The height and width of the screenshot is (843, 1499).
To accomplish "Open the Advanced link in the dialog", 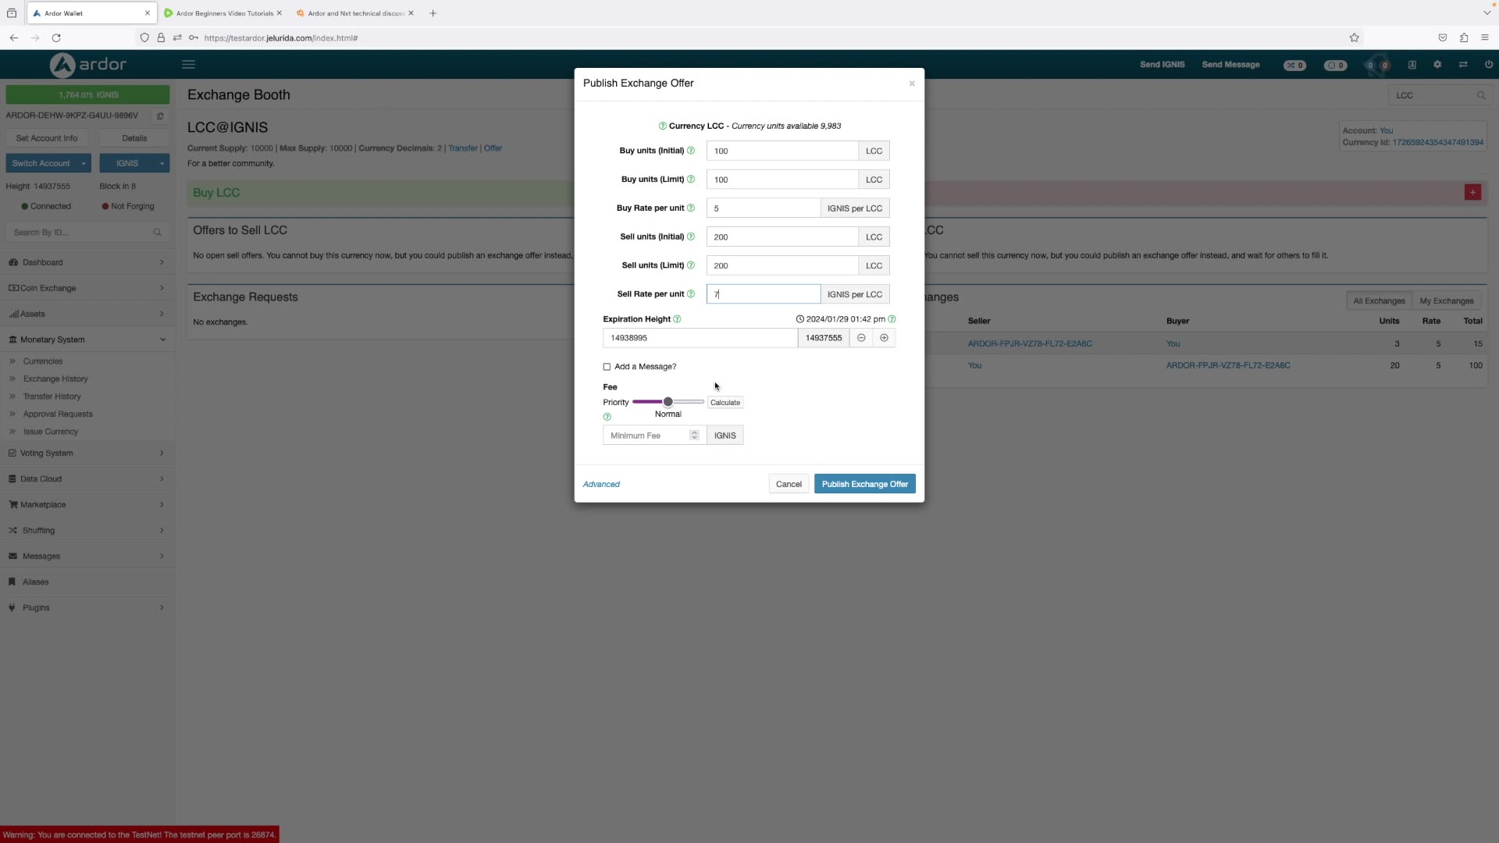I will [600, 484].
